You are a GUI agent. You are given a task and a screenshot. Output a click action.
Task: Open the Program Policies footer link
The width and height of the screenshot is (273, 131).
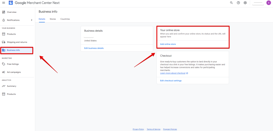pos(170,129)
